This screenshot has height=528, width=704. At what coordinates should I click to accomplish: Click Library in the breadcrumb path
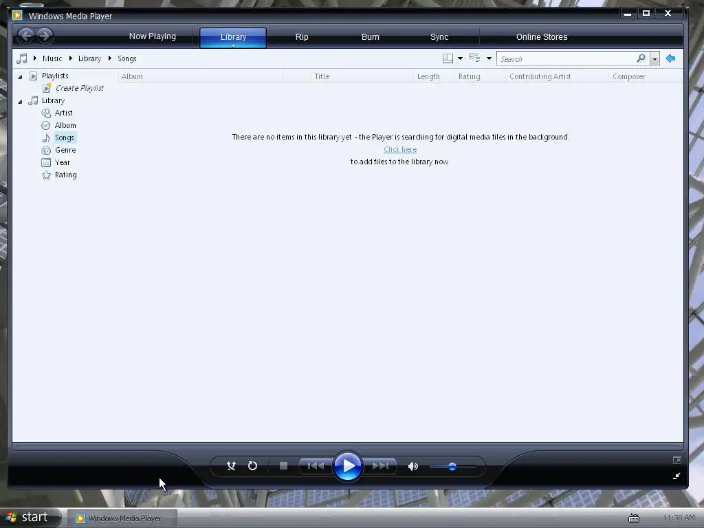pyautogui.click(x=89, y=58)
